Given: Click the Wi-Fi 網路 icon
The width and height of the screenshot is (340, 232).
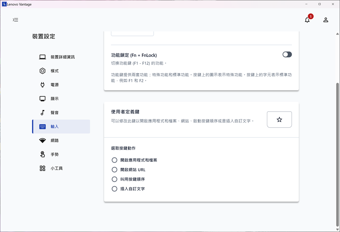Looking at the screenshot, I should (x=42, y=141).
